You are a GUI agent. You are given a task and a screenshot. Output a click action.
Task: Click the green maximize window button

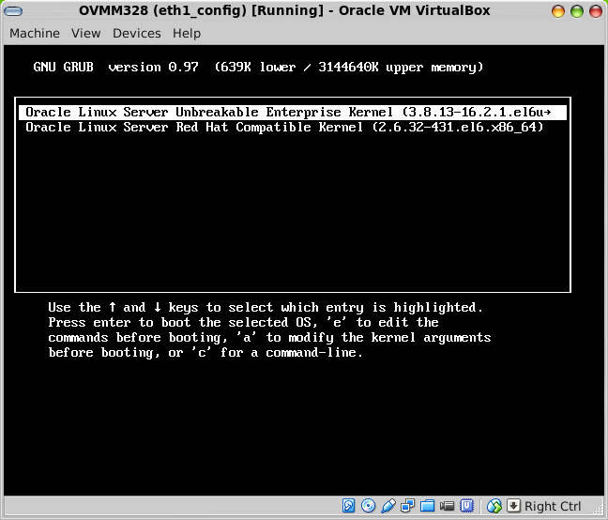(x=577, y=11)
